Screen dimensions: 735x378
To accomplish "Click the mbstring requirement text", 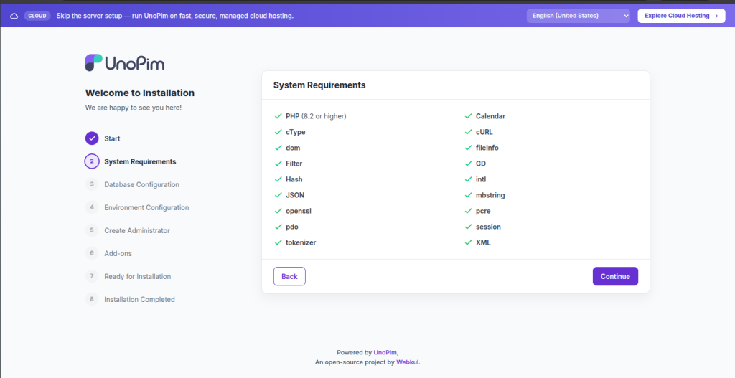I will pyautogui.click(x=490, y=195).
